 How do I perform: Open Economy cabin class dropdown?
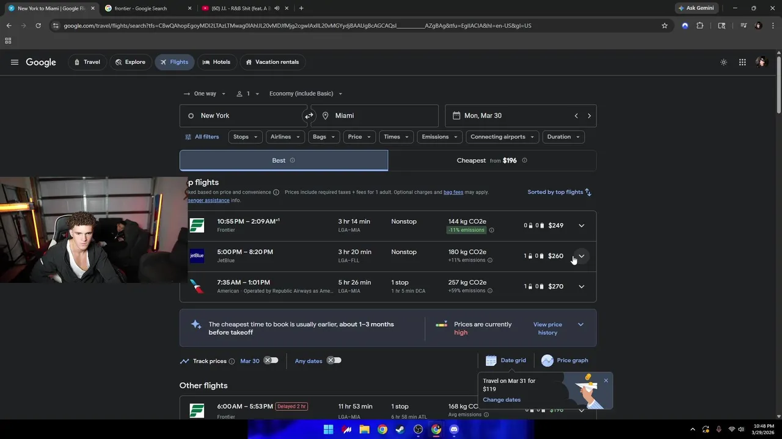coord(306,94)
